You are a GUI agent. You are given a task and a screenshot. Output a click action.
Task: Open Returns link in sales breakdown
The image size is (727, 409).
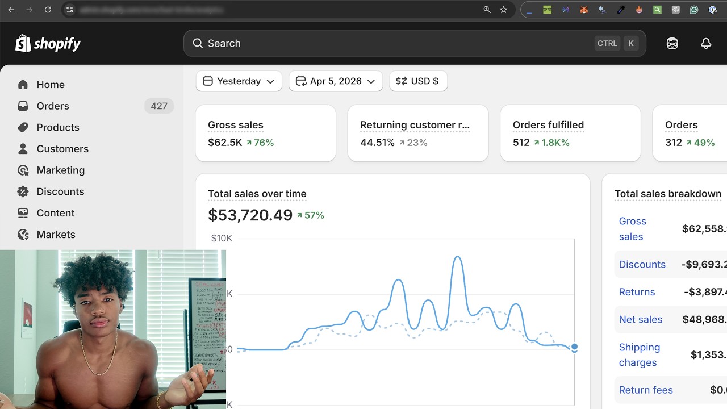pos(637,292)
